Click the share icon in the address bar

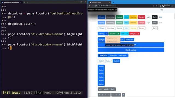tap(153, 6)
